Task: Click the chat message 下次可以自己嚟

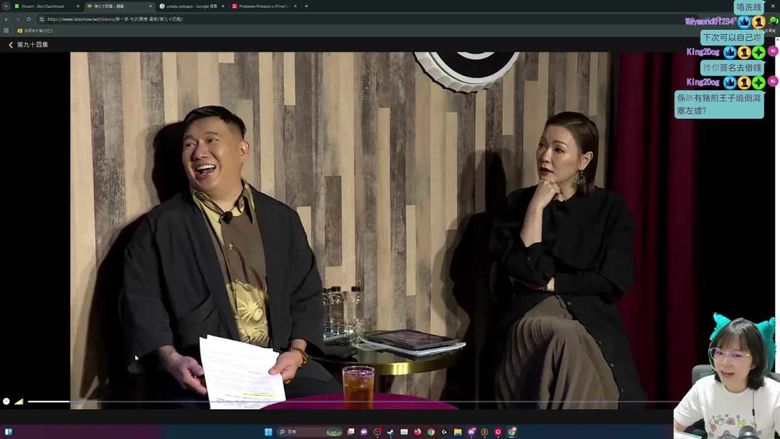Action: [x=732, y=37]
